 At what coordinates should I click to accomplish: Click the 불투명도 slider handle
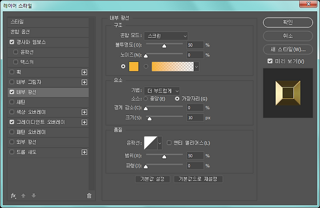coord(164,46)
